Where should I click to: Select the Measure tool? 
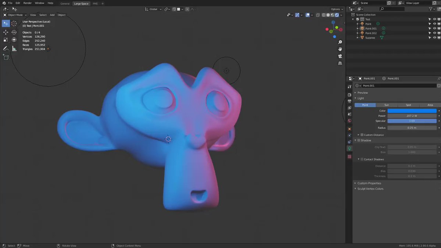pyautogui.click(x=14, y=48)
